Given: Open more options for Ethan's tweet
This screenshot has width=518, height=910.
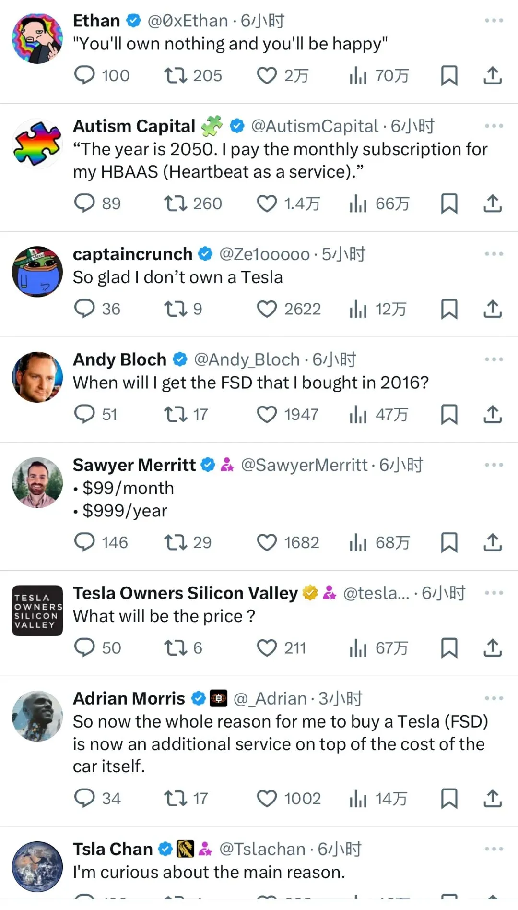Looking at the screenshot, I should (494, 21).
